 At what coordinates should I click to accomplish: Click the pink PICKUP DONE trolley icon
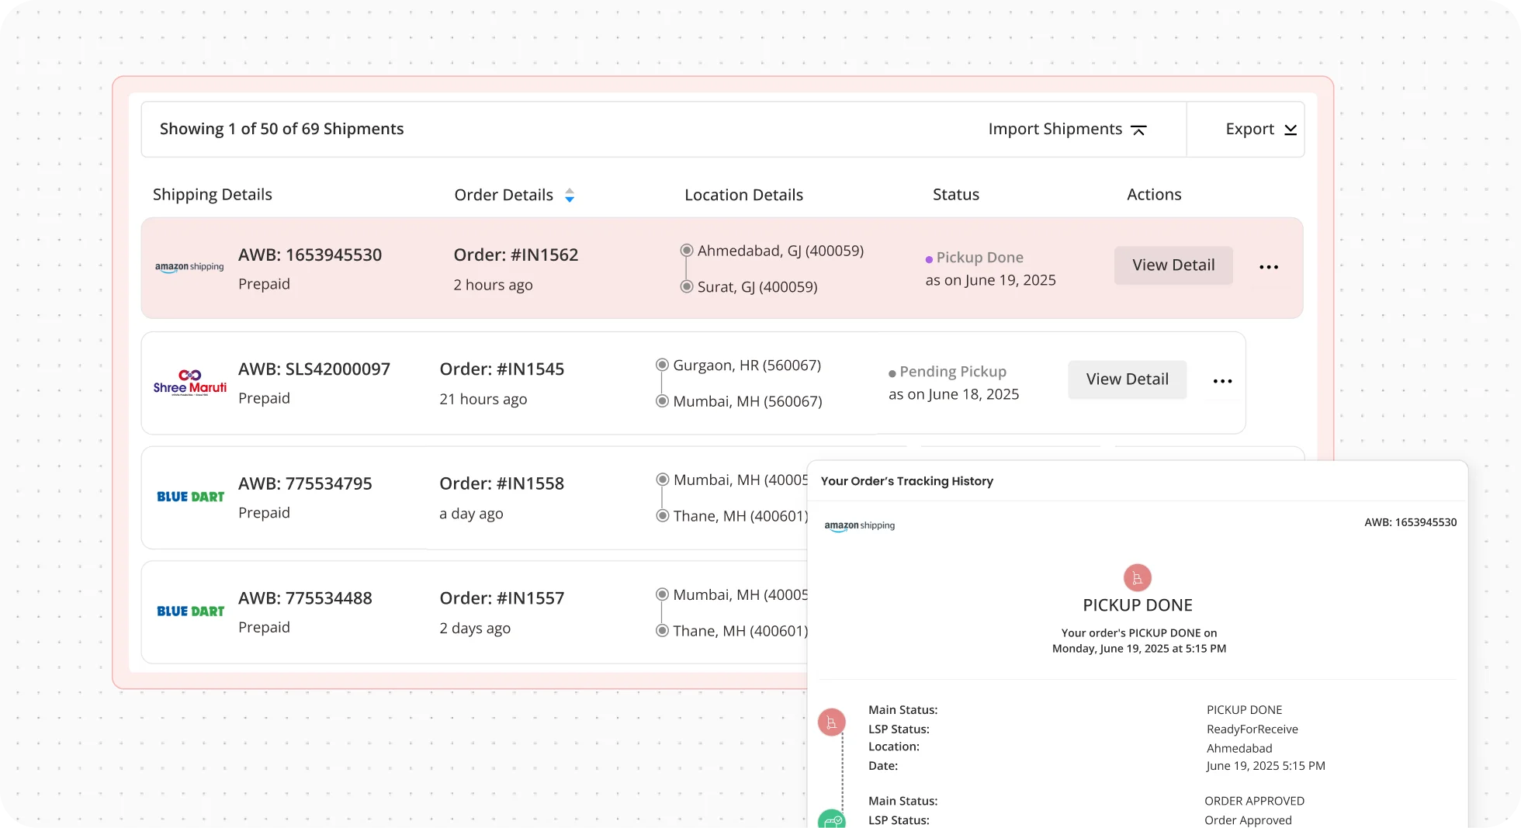click(1137, 577)
